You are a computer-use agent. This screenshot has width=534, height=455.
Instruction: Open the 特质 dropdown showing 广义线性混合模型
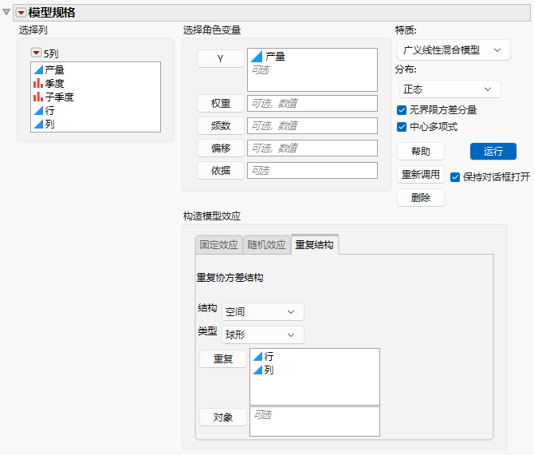(x=454, y=50)
